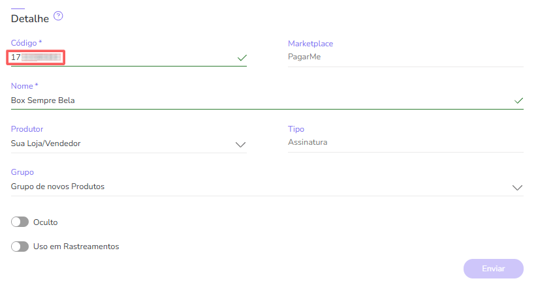This screenshot has width=538, height=285.
Task: Click the green checkmark in Código field
Action: [242, 58]
